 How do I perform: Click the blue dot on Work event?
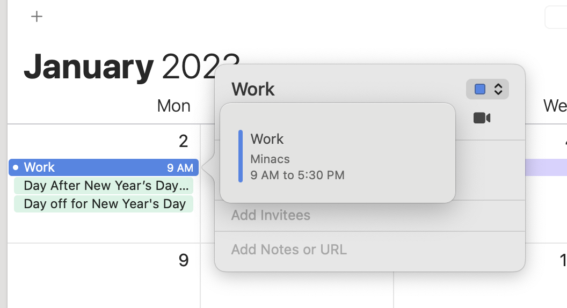tap(16, 167)
